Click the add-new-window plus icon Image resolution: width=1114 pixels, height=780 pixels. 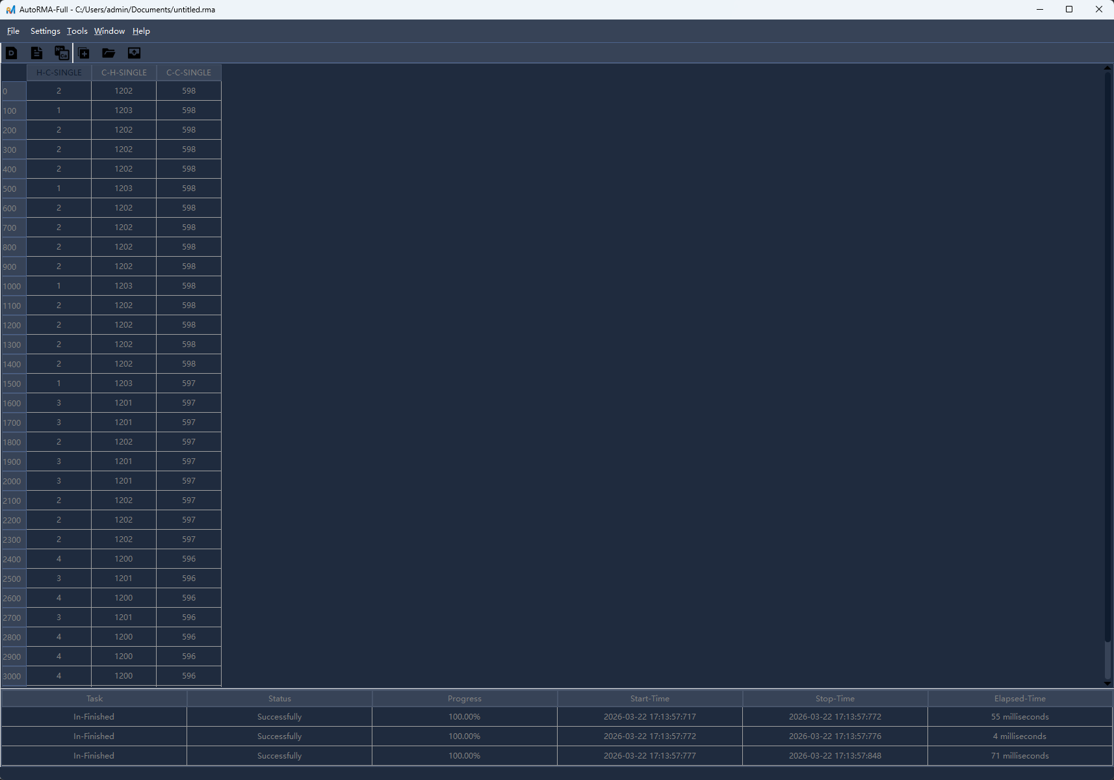point(84,53)
